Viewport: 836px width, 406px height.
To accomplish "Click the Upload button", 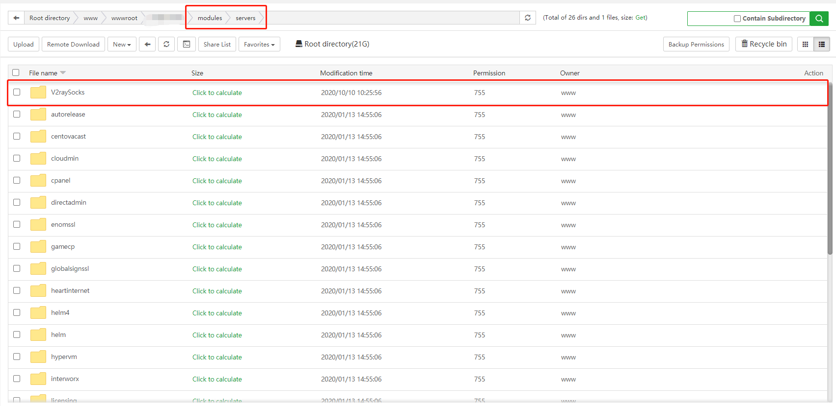I will pyautogui.click(x=24, y=44).
